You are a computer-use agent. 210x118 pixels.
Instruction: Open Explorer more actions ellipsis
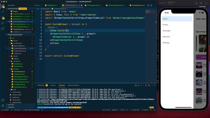[32, 6]
